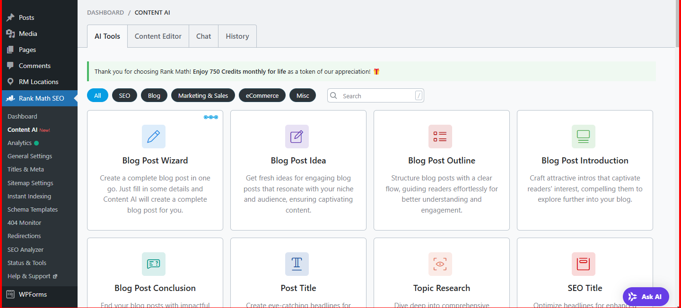The height and width of the screenshot is (308, 681).
Task: Click the Ask AI button
Action: [x=646, y=297]
